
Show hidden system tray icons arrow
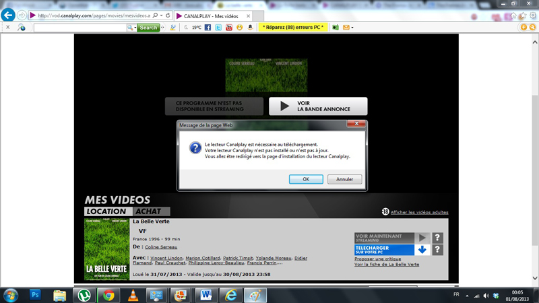pos(467,296)
